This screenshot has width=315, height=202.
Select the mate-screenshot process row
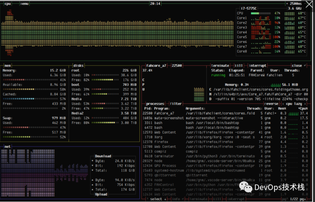coord(225,118)
